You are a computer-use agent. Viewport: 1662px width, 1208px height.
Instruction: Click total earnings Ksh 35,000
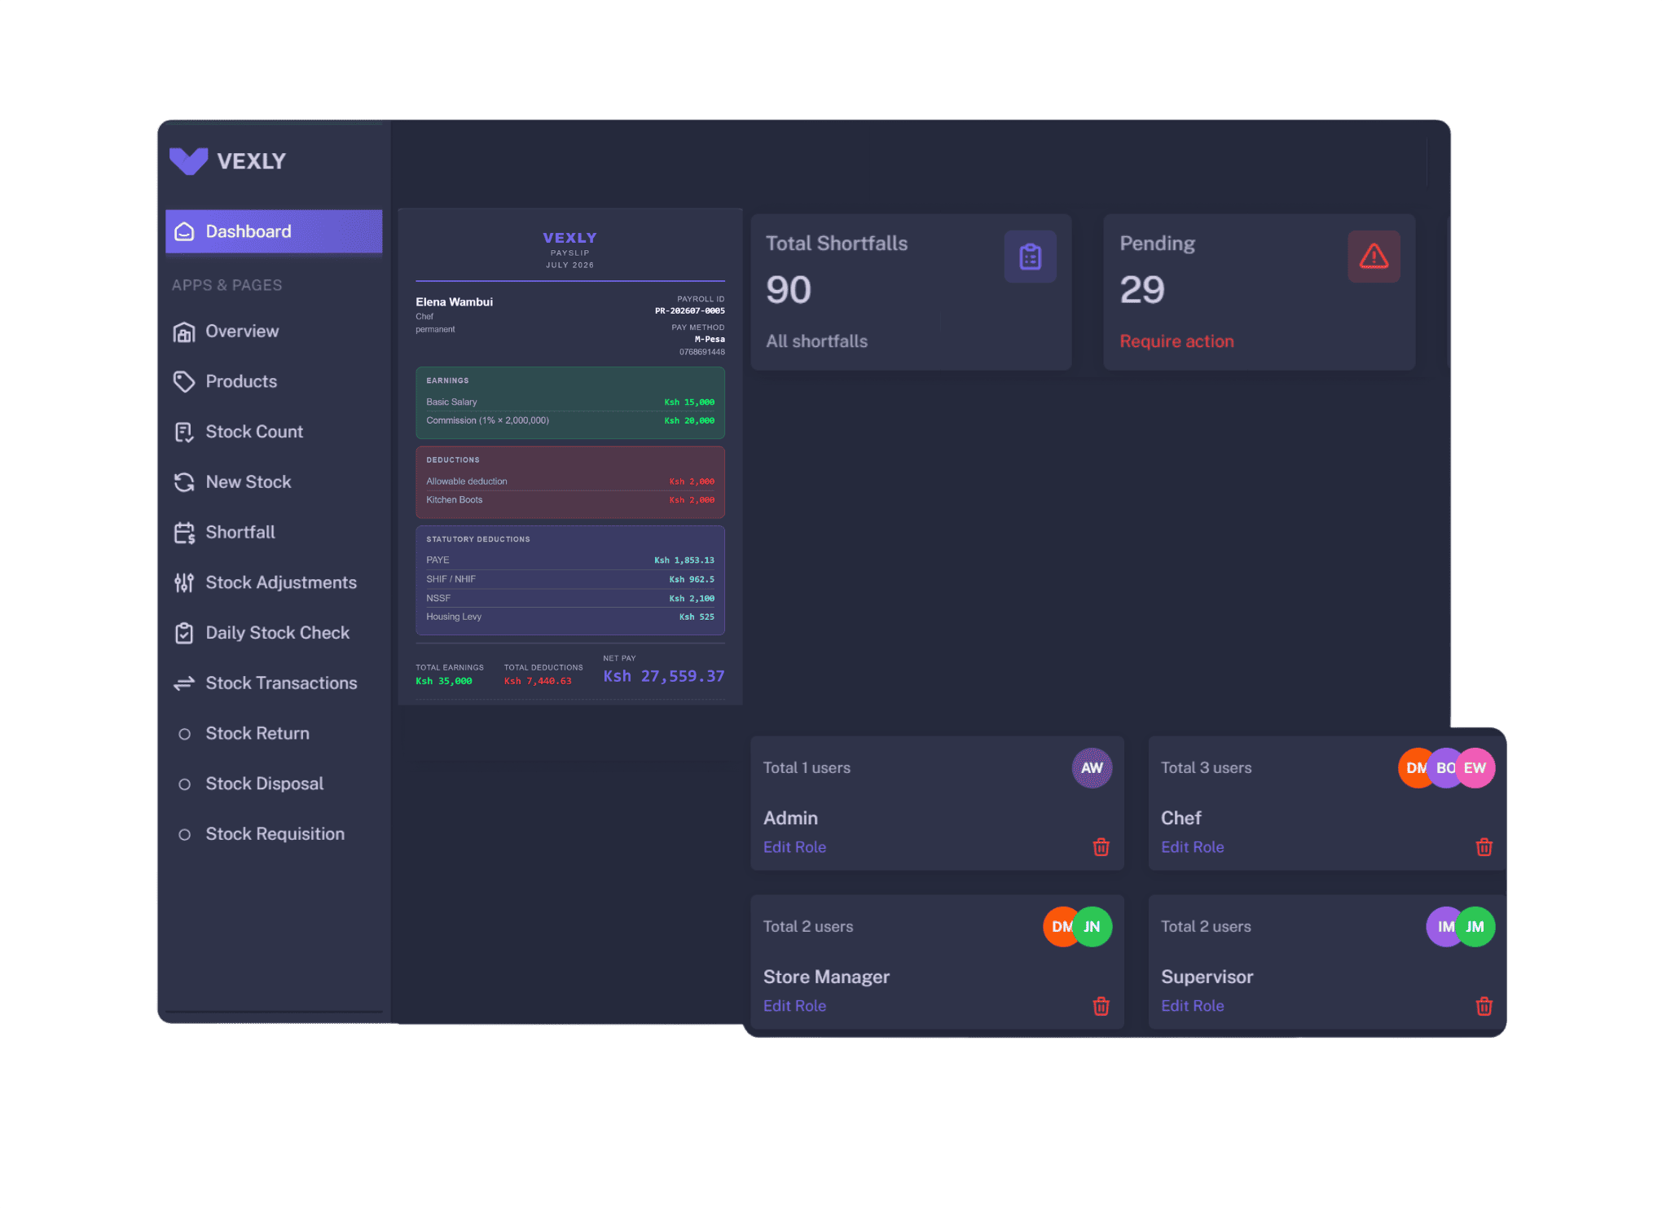pos(444,682)
